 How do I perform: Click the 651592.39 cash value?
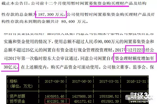[x=110, y=102]
